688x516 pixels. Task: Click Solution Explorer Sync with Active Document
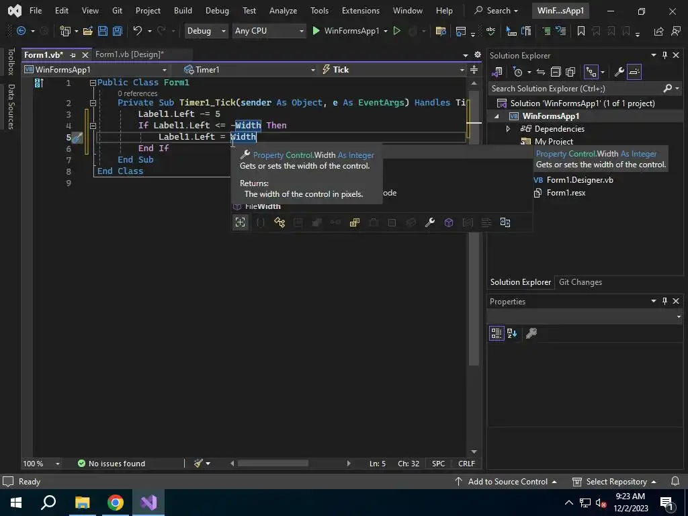coord(541,72)
